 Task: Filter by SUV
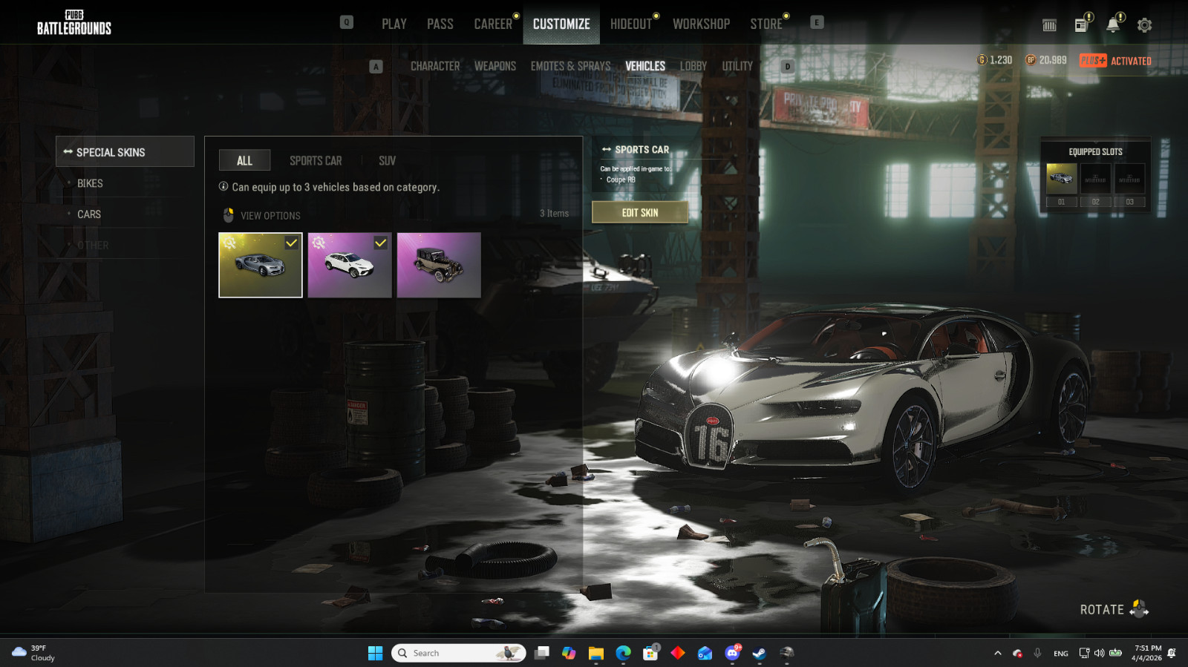click(387, 160)
